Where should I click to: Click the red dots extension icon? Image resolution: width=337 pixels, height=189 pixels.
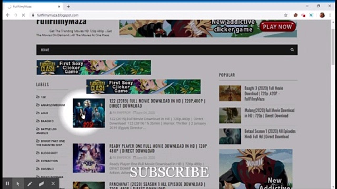click(x=303, y=15)
